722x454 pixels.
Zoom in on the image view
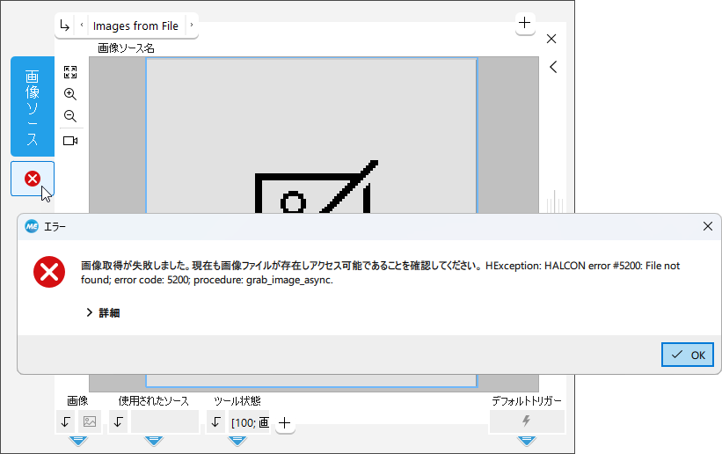point(70,94)
